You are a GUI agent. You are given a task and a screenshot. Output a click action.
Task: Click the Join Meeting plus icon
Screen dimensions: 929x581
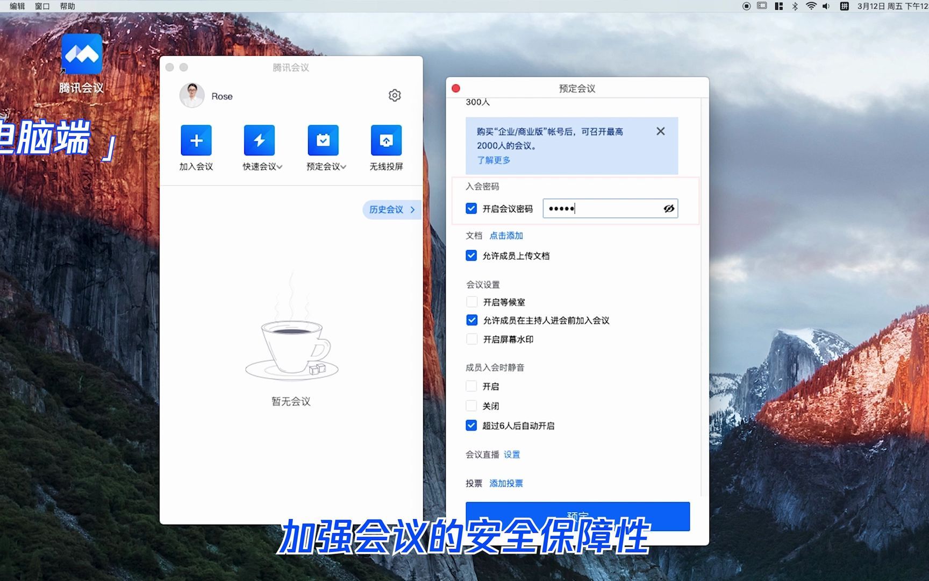(x=196, y=140)
